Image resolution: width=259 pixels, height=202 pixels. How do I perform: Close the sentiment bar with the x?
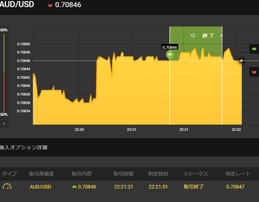[x=4, y=123]
